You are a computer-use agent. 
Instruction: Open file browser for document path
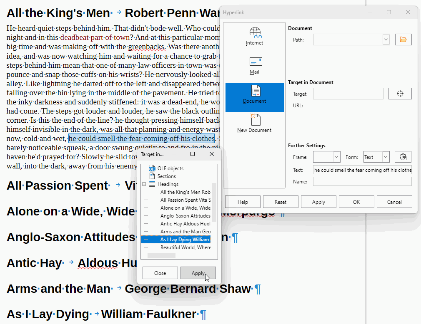tap(403, 40)
